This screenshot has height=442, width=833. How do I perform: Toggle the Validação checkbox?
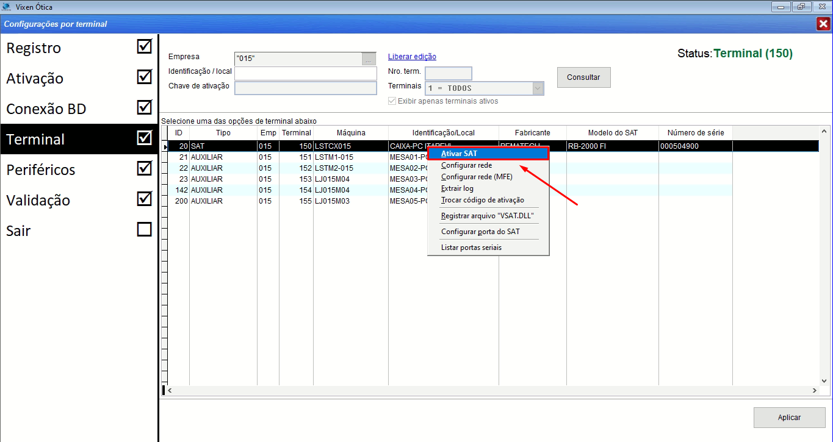[144, 199]
